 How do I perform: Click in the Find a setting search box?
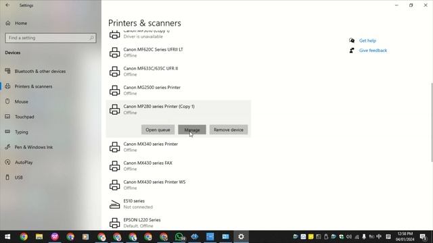[51, 38]
